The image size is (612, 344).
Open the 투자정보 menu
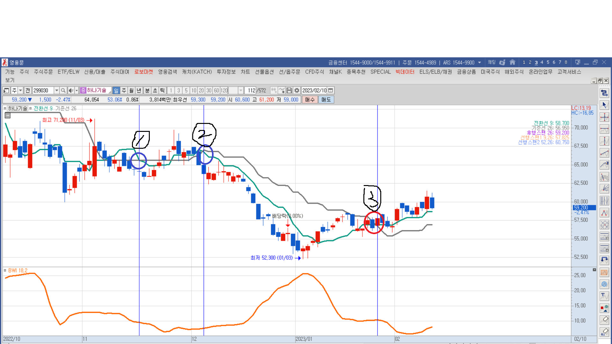coord(226,72)
